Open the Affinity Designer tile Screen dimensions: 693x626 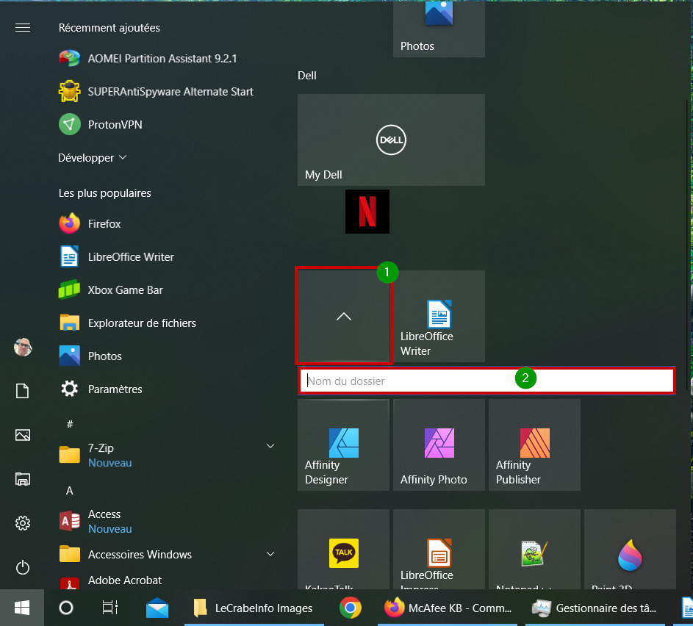(x=343, y=445)
